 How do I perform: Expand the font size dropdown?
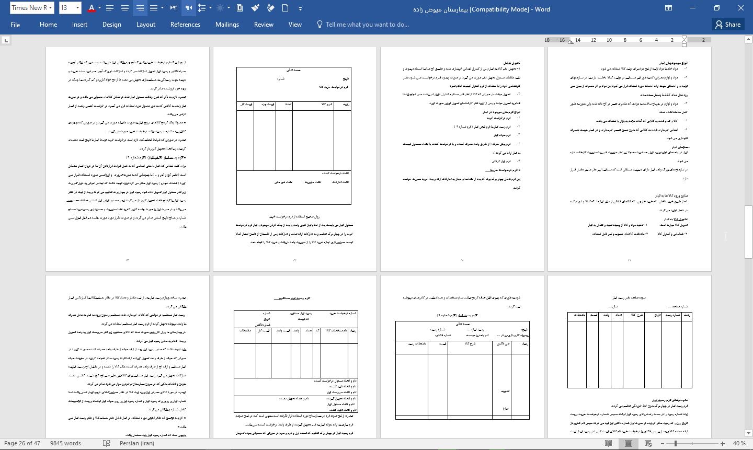pos(77,8)
